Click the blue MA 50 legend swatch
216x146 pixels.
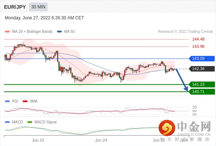pos(59,32)
